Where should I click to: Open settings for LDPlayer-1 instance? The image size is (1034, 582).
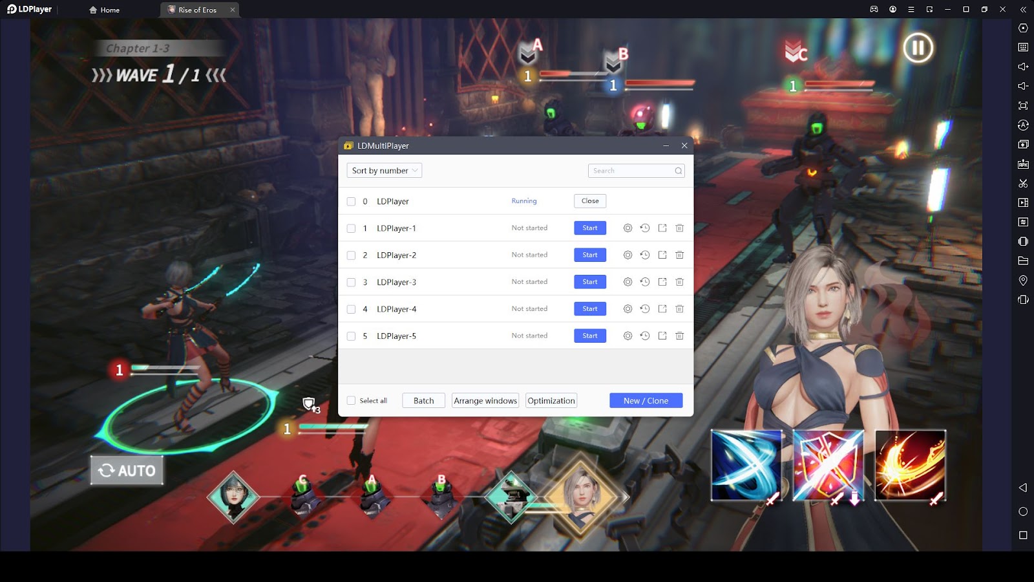pos(628,228)
